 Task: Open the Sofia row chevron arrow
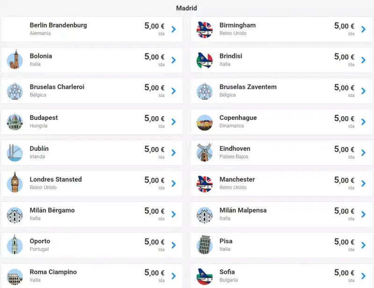[x=363, y=276]
